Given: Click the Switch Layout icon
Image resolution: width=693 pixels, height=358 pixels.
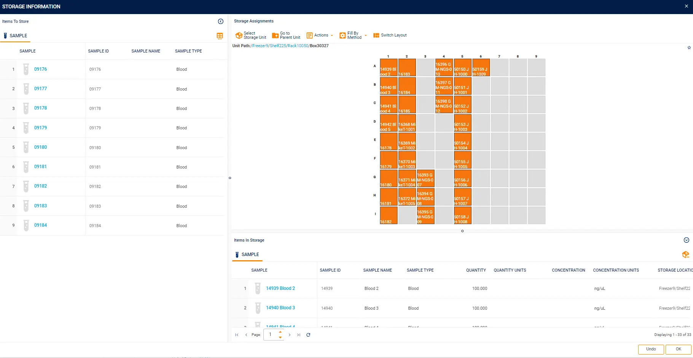Looking at the screenshot, I should 376,35.
